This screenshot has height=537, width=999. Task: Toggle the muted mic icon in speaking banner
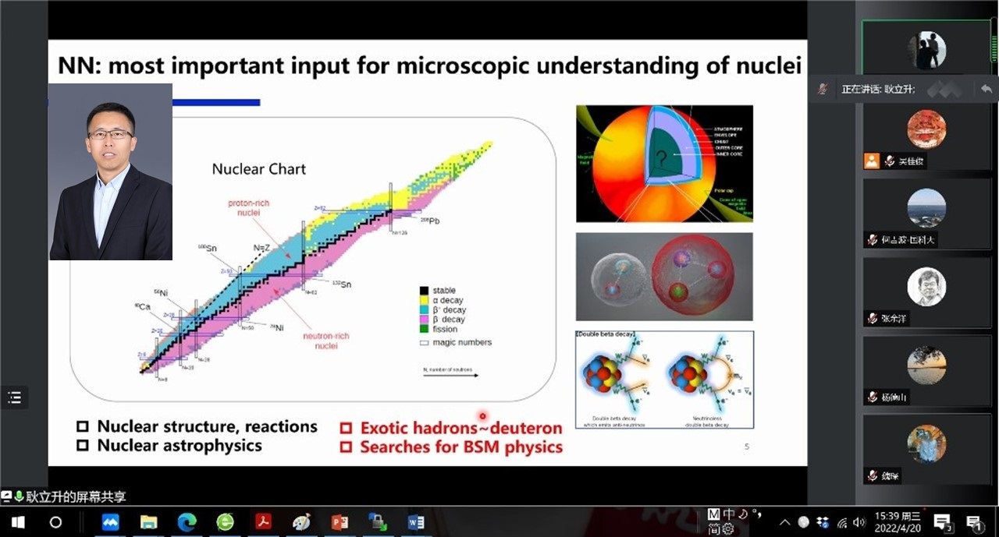tap(823, 89)
